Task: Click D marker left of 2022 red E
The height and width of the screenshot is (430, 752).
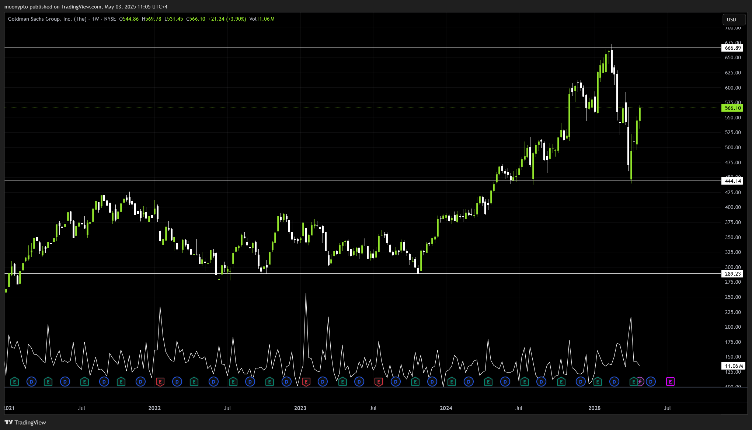Action: (x=140, y=382)
